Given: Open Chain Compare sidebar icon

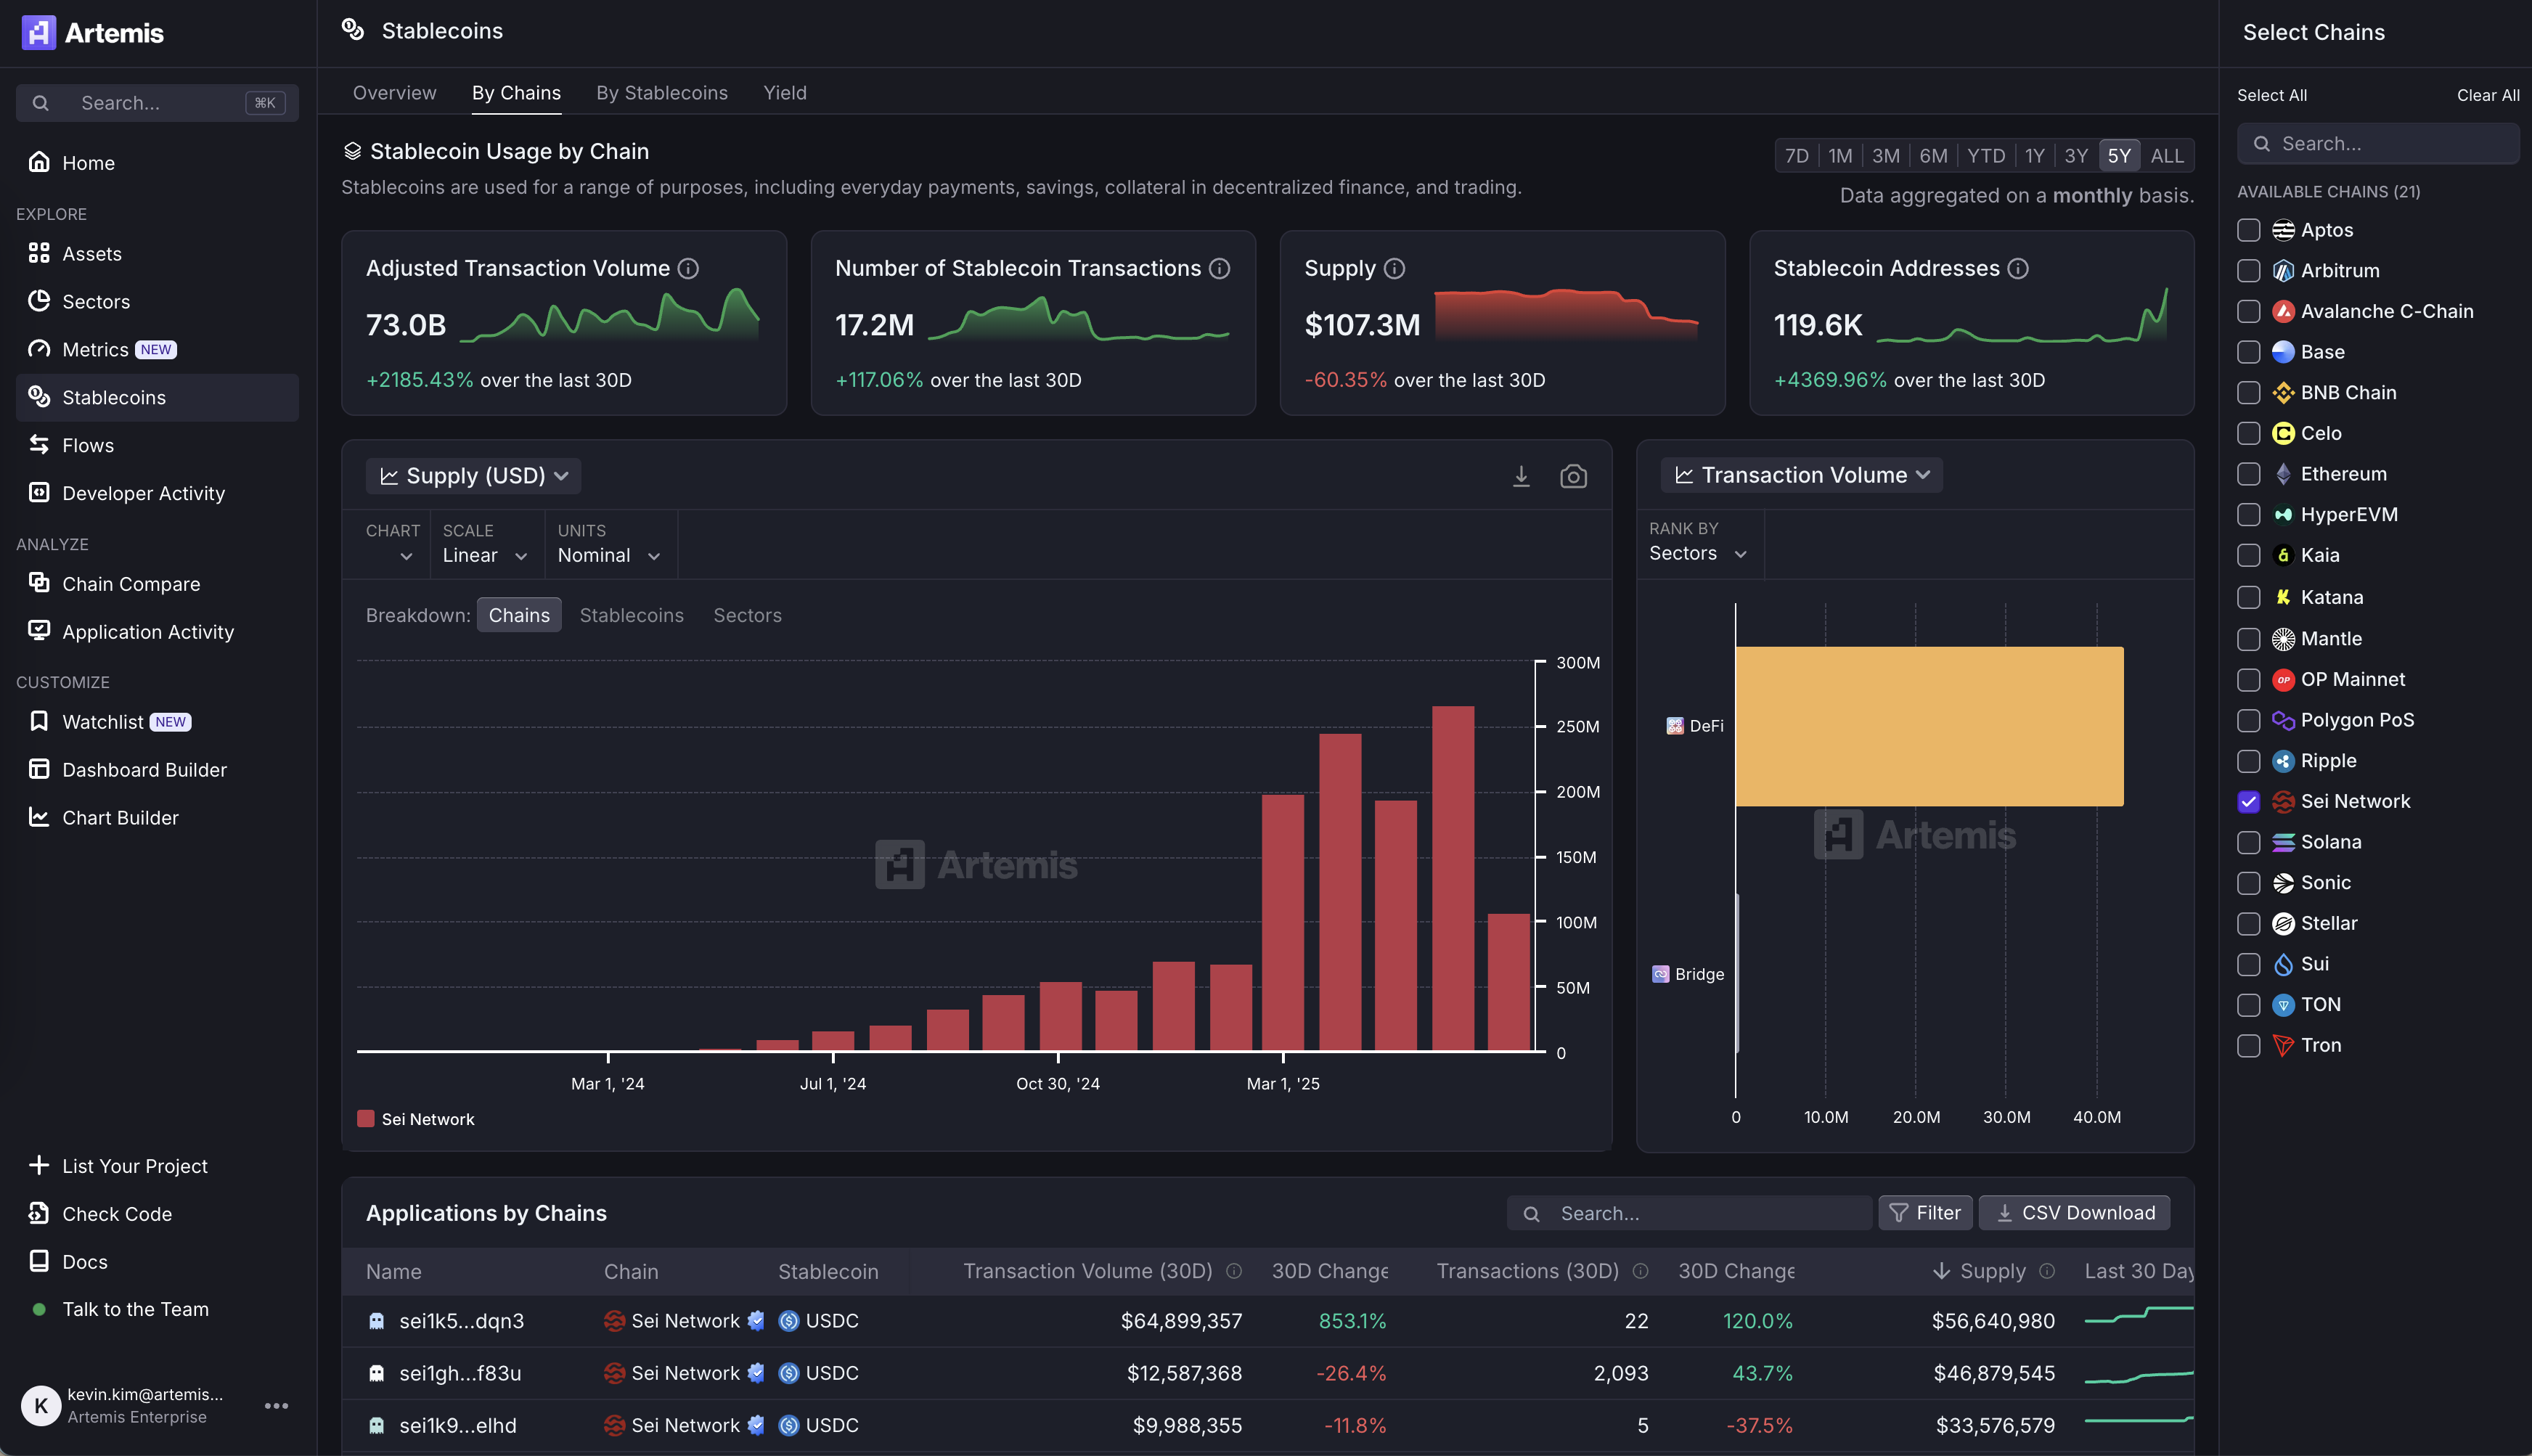Looking at the screenshot, I should tap(39, 583).
